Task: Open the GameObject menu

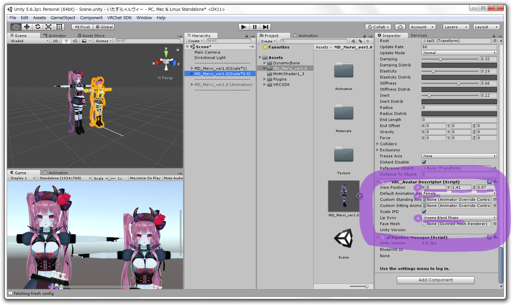Action: [63, 18]
